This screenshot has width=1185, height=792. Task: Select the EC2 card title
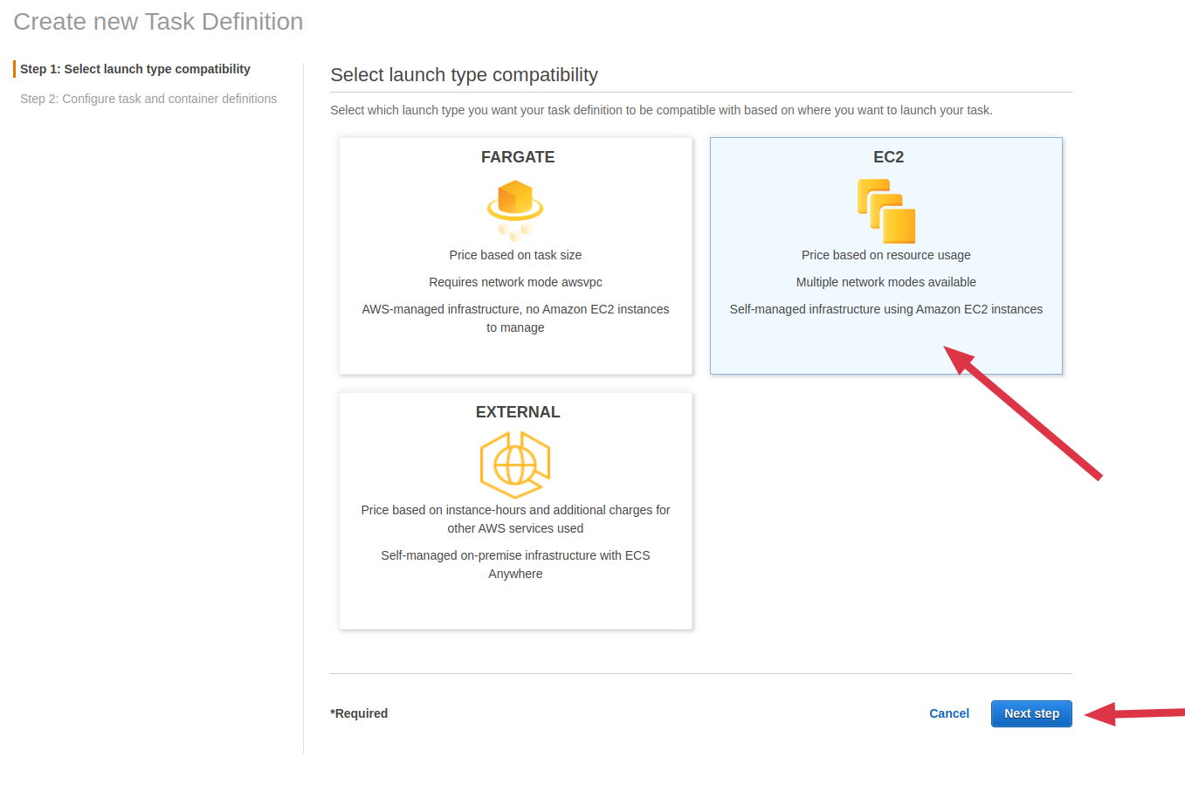coord(888,157)
